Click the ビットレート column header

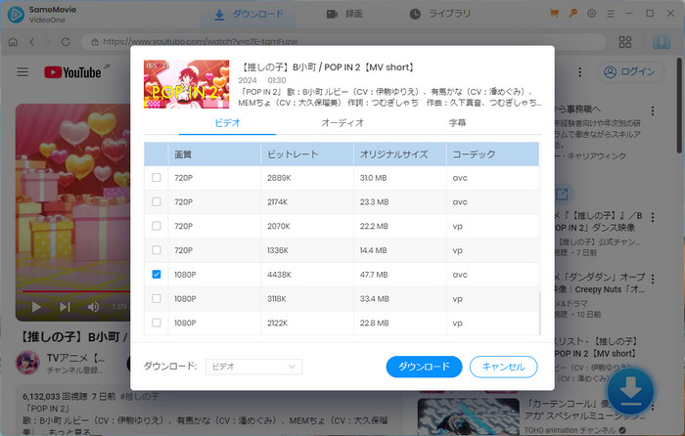307,154
